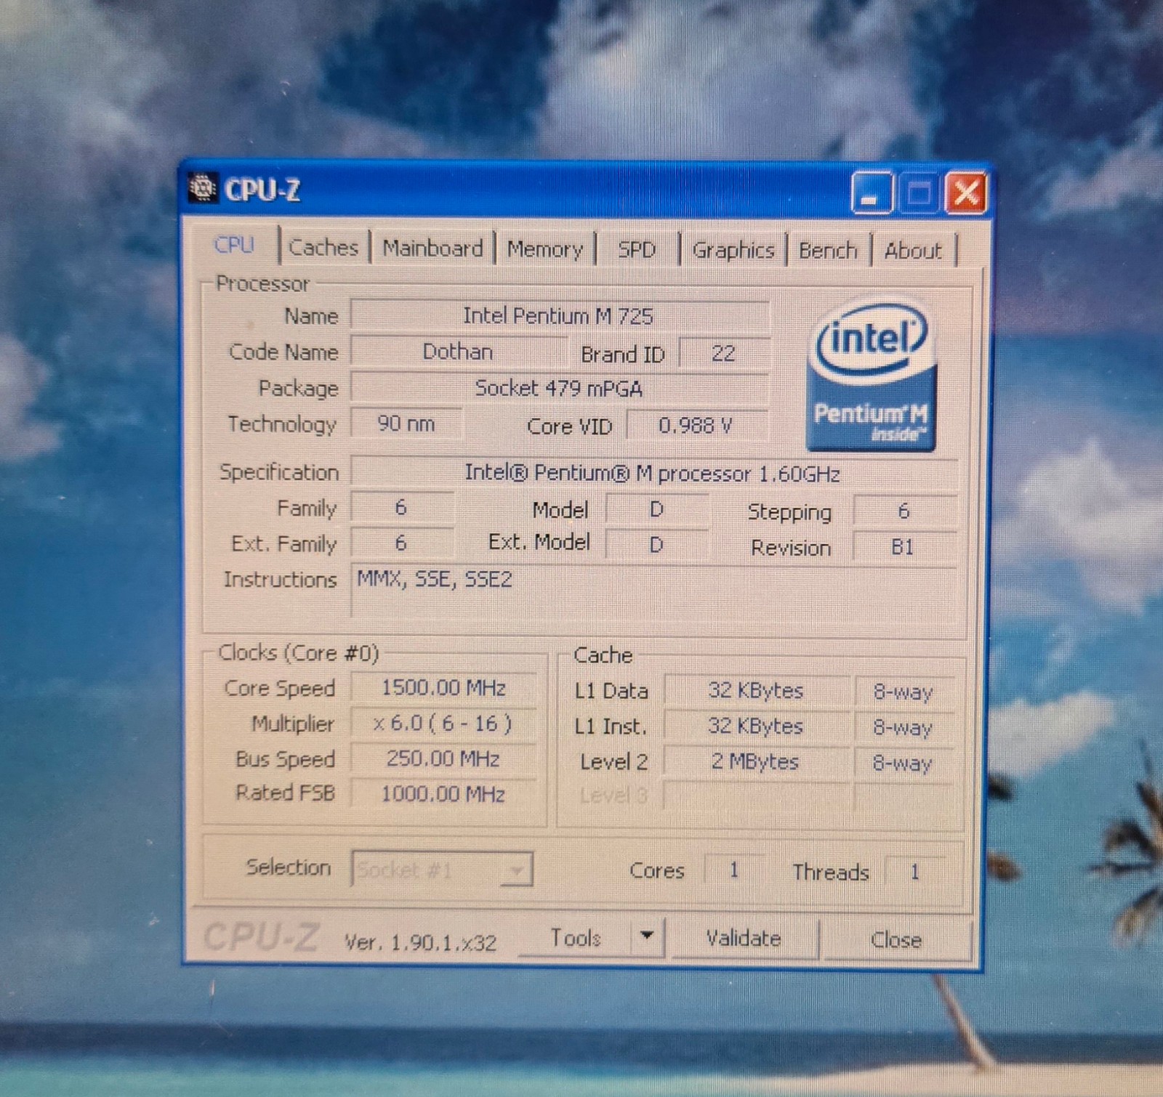The height and width of the screenshot is (1097, 1163).
Task: Click the Level 2 value 2 MBytes
Action: (757, 761)
